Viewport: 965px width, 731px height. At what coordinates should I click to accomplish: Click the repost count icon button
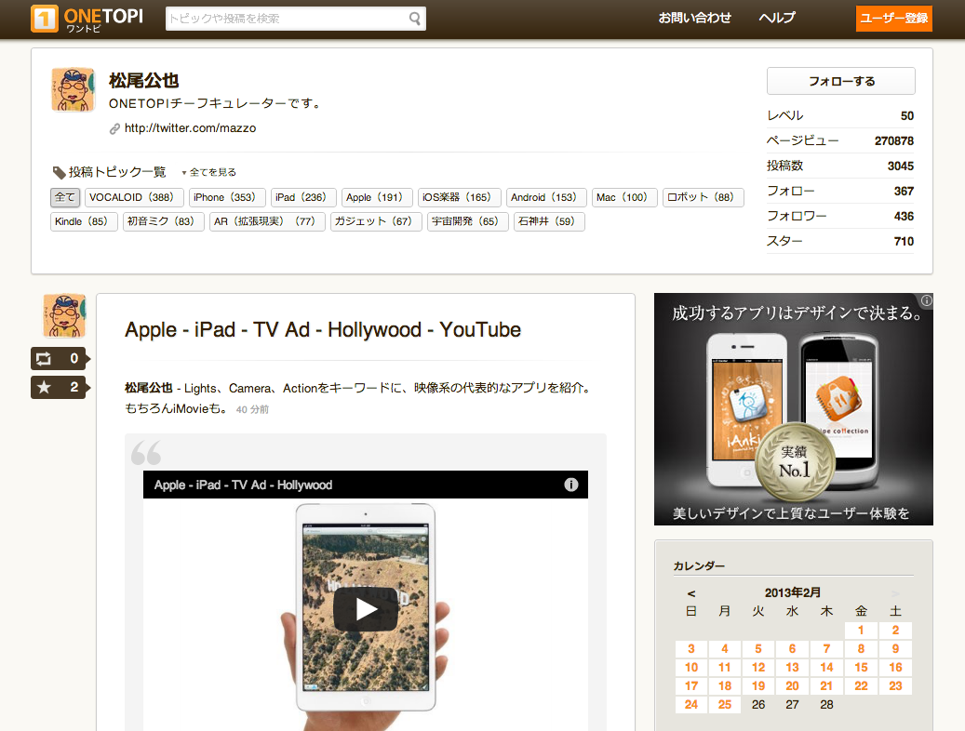pos(59,358)
